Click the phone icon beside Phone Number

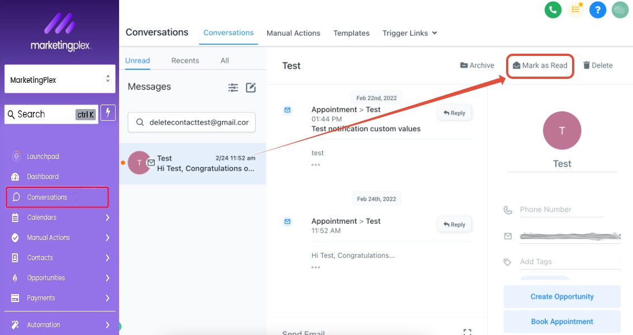[508, 210]
